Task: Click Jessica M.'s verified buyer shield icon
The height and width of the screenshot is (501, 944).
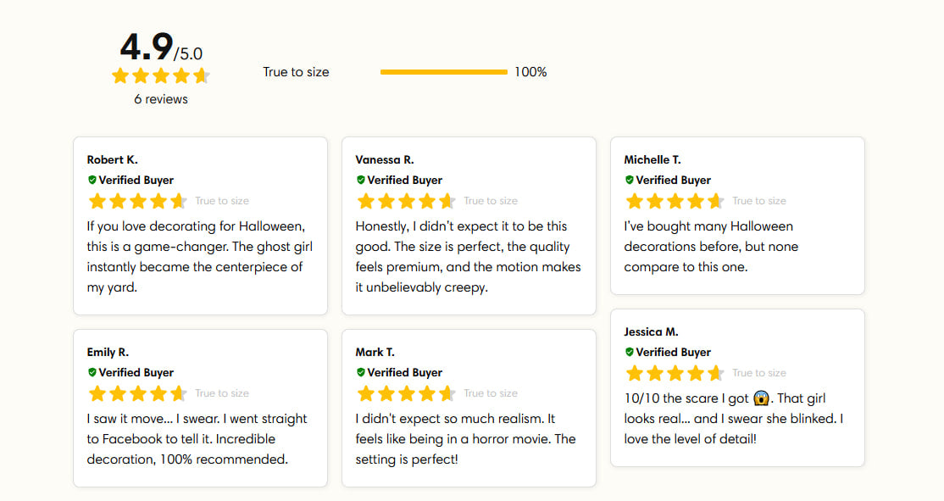Action: tap(630, 353)
